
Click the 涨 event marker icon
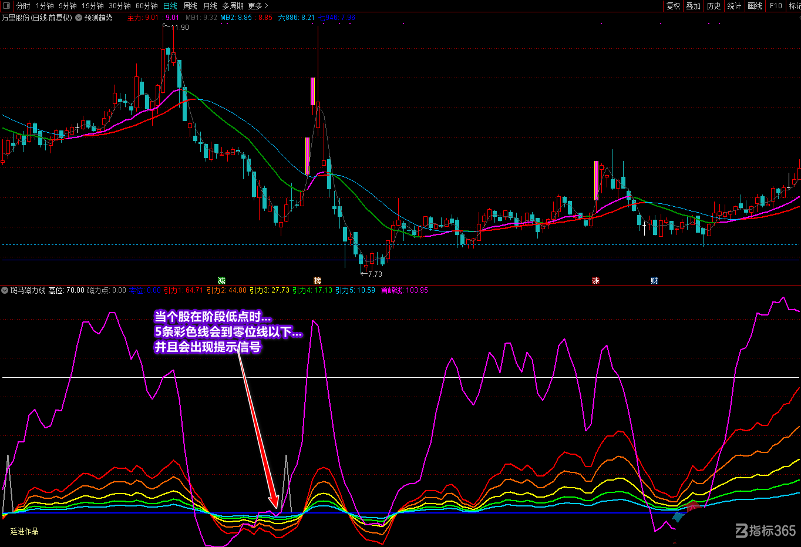pyautogui.click(x=595, y=281)
